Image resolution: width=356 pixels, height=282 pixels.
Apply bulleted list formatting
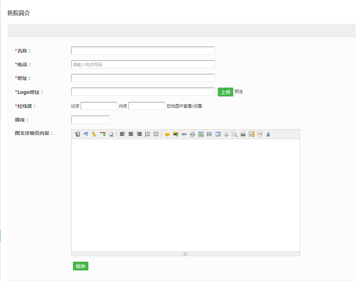(156, 134)
